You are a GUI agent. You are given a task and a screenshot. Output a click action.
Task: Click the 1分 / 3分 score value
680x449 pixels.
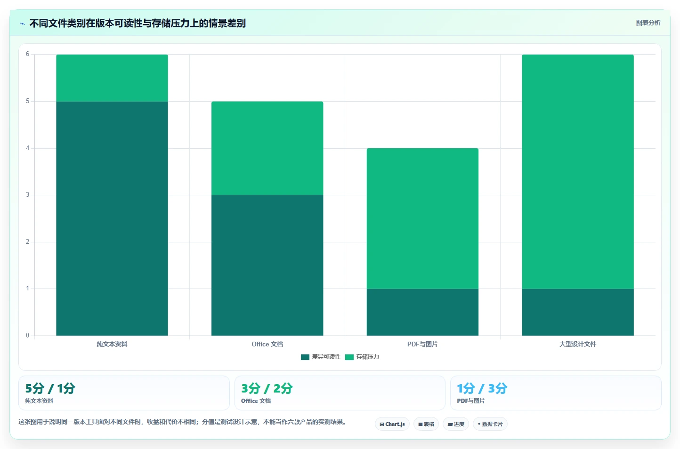pos(482,388)
